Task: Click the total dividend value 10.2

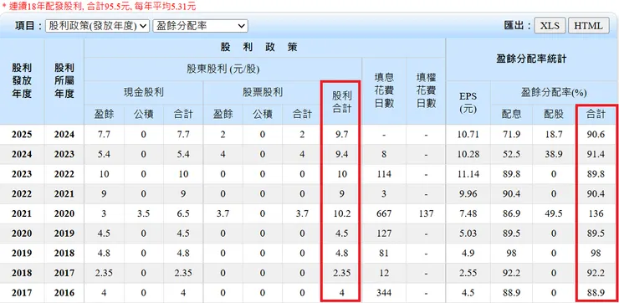Action: pyautogui.click(x=342, y=213)
